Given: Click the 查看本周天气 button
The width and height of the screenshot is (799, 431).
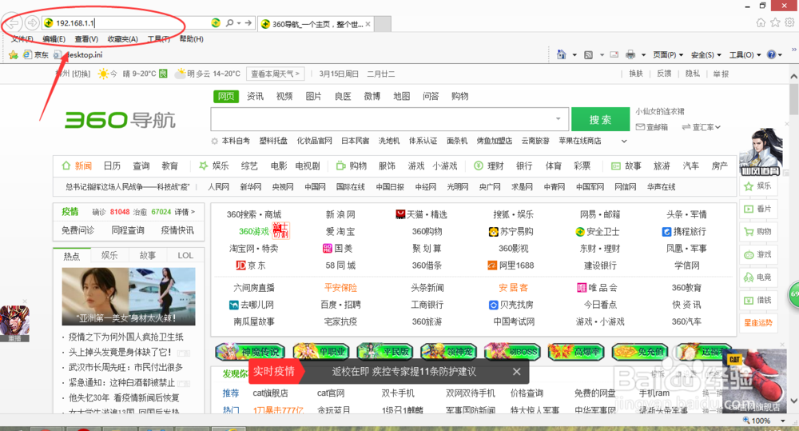Looking at the screenshot, I should [275, 74].
